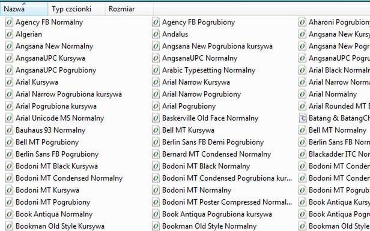Click the TrueType collection icon for Batang & BatangChe

point(302,118)
